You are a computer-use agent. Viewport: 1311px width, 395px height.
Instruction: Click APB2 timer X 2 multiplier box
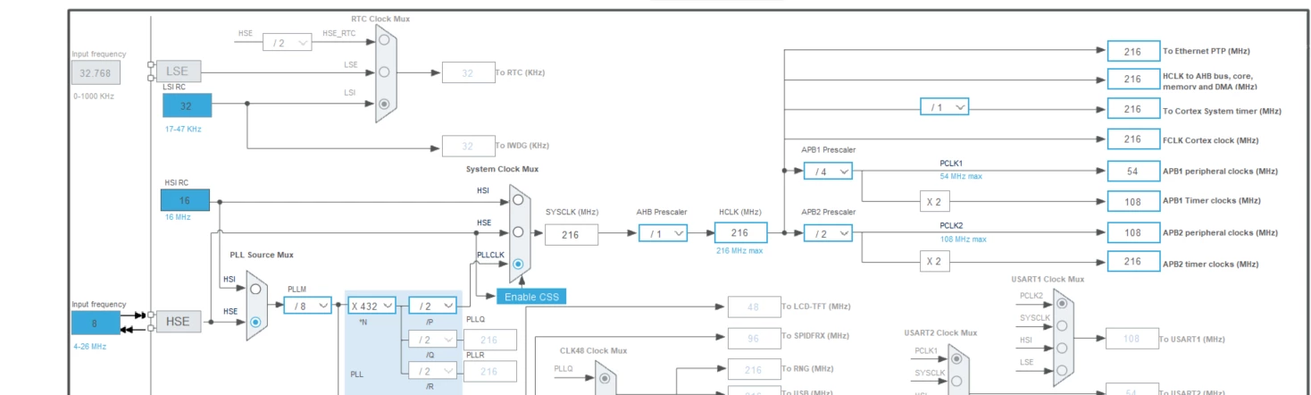click(933, 262)
